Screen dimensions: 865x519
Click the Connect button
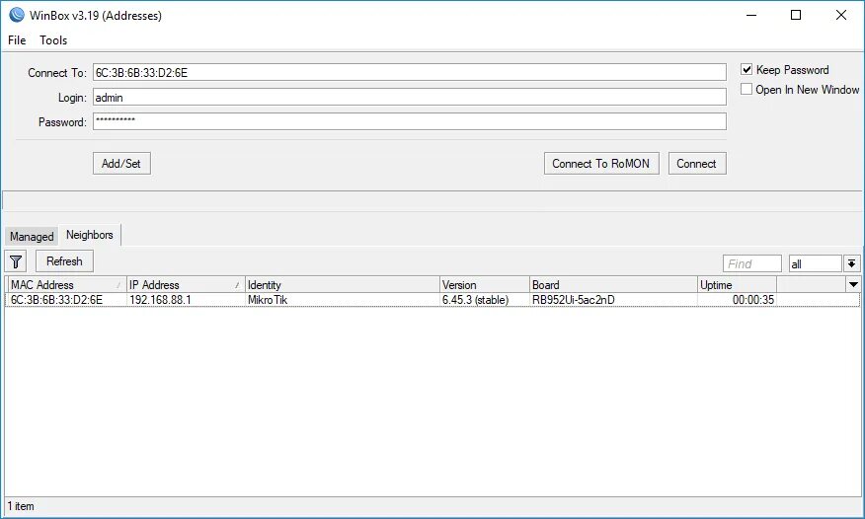pyautogui.click(x=697, y=164)
